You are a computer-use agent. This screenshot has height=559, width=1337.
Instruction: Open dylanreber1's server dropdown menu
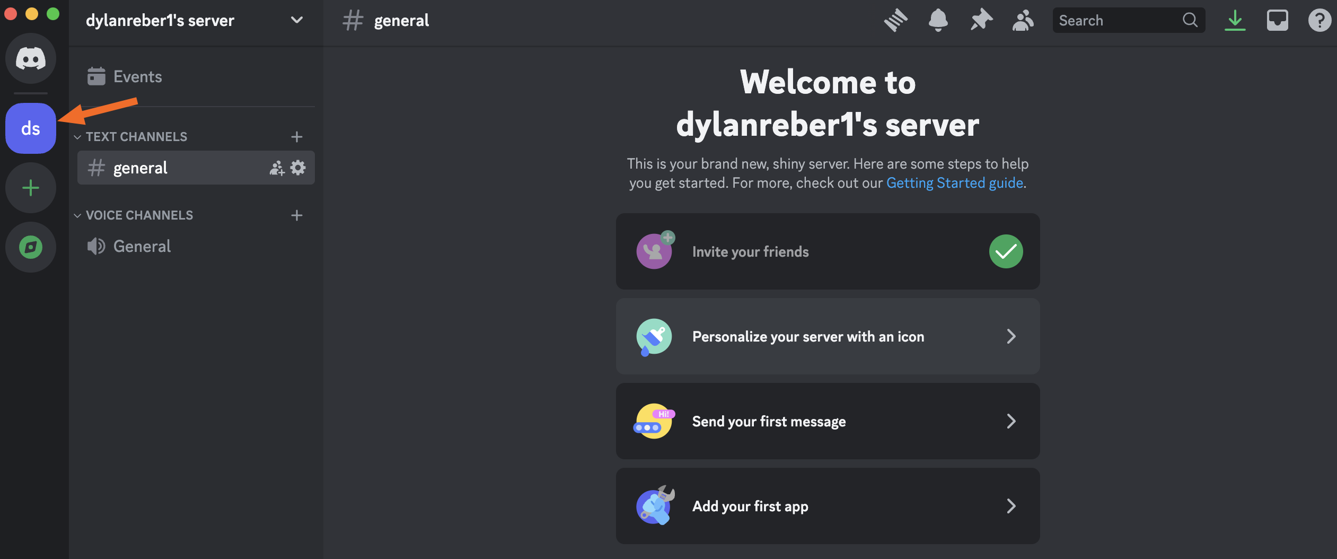coord(297,20)
